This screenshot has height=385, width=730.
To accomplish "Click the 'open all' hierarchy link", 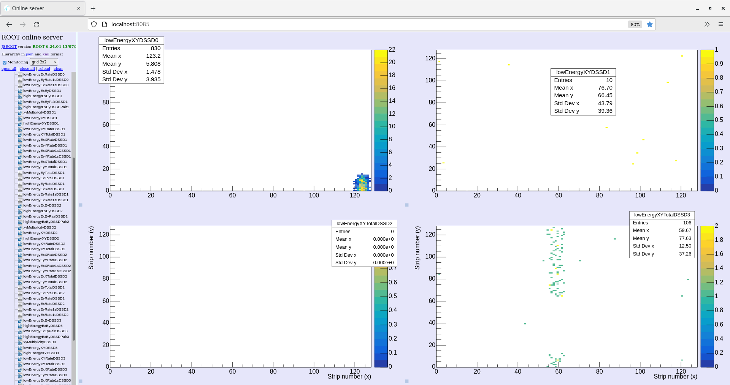I will tap(9, 69).
